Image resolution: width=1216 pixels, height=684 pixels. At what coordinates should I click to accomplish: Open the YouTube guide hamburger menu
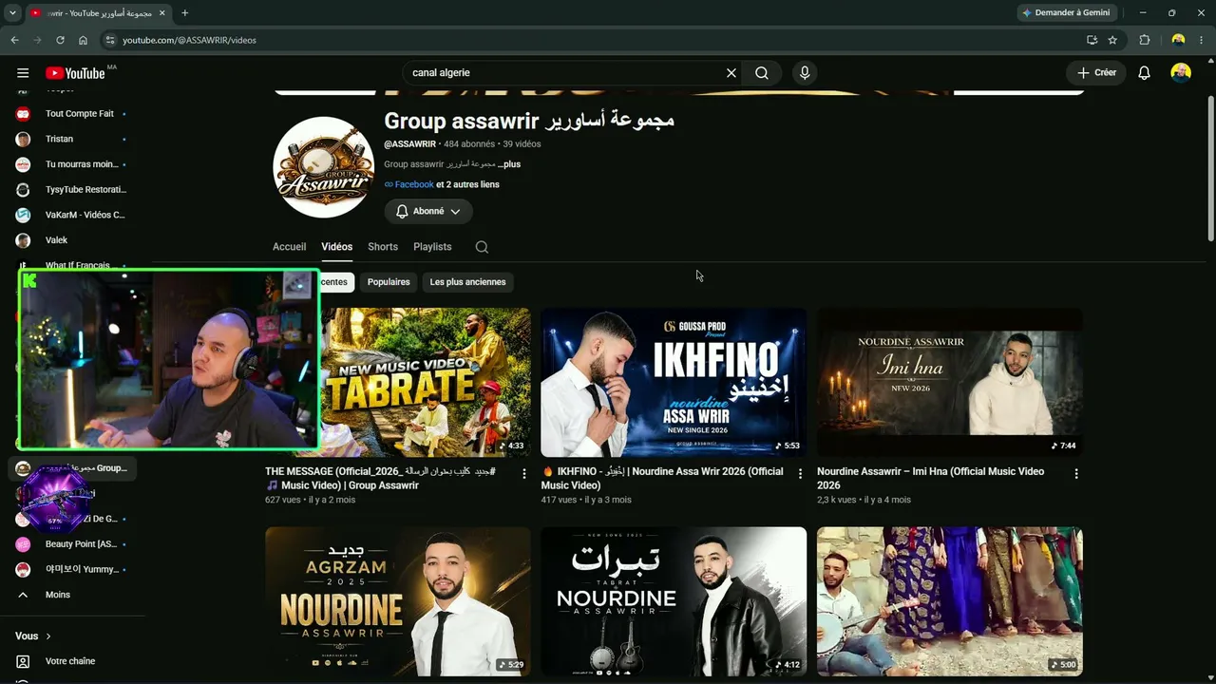tap(23, 73)
